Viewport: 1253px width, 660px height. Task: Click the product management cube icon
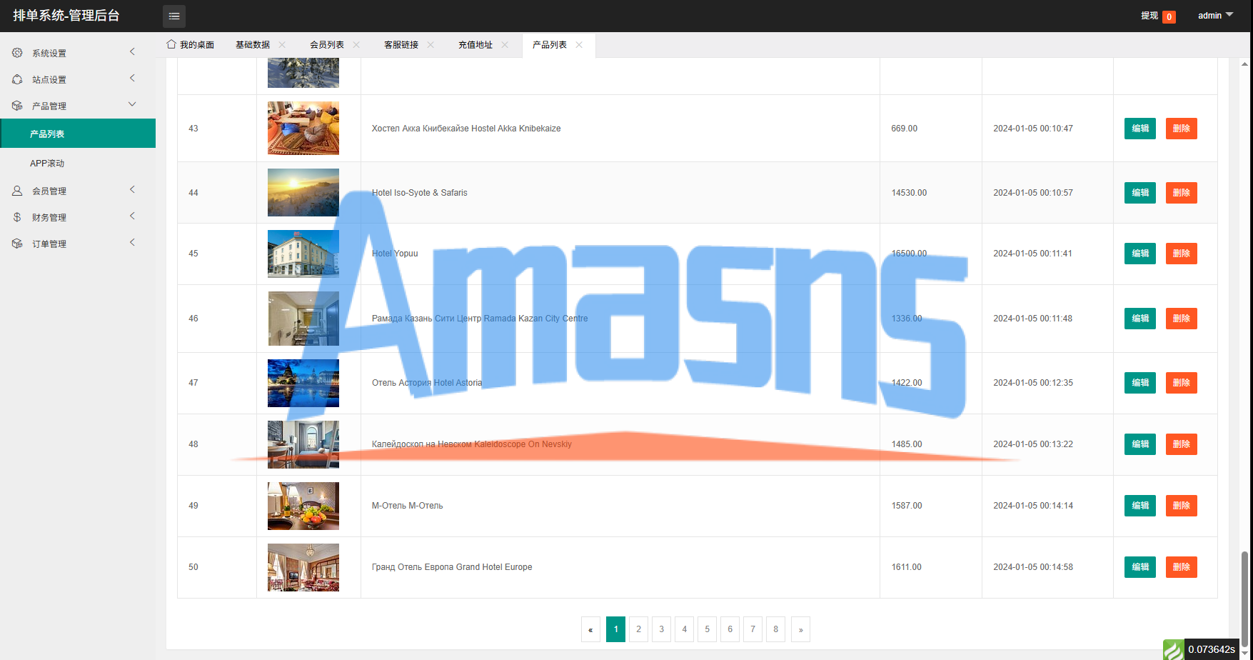[x=17, y=106]
